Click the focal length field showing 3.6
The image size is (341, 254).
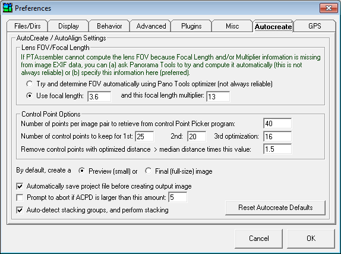coord(99,96)
